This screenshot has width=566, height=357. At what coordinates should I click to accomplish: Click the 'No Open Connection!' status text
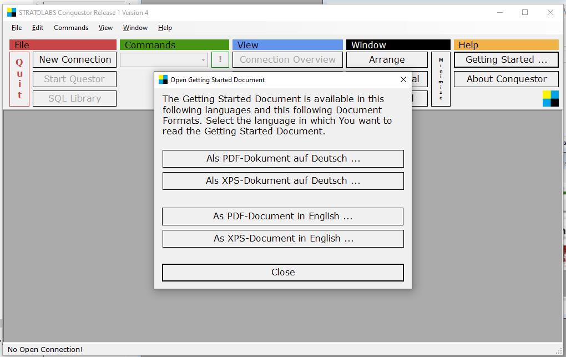pyautogui.click(x=45, y=349)
